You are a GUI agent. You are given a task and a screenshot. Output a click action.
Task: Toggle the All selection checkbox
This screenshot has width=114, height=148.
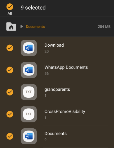[10, 7]
